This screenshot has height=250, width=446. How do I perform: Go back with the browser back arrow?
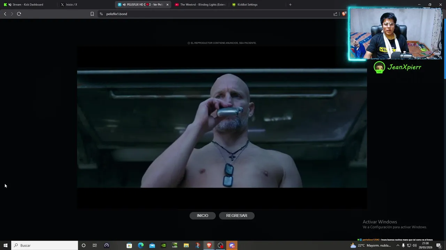[x=5, y=14]
